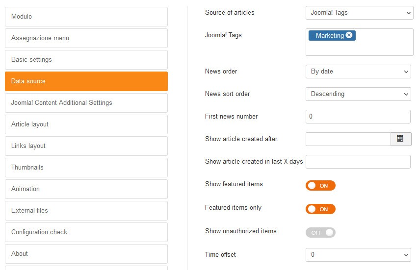This screenshot has height=270, width=418.
Task: Open the Source of articles dropdown
Action: pos(359,13)
